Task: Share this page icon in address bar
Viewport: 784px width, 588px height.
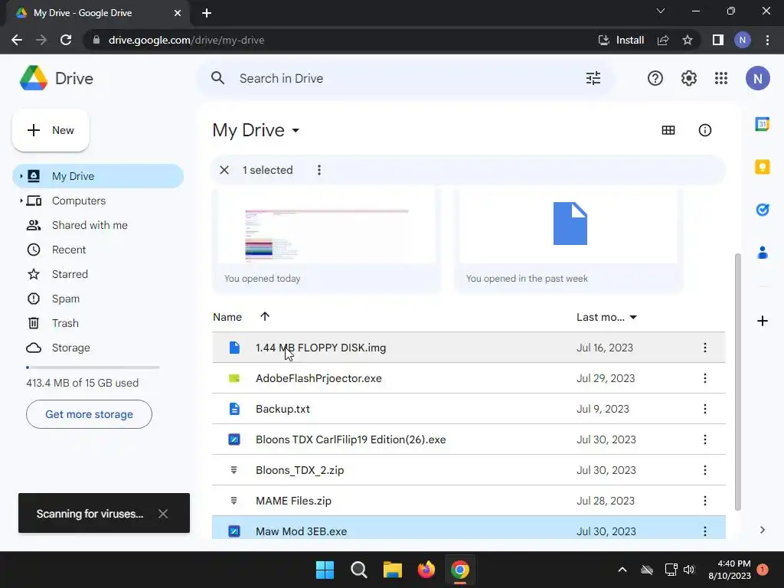Action: [663, 40]
